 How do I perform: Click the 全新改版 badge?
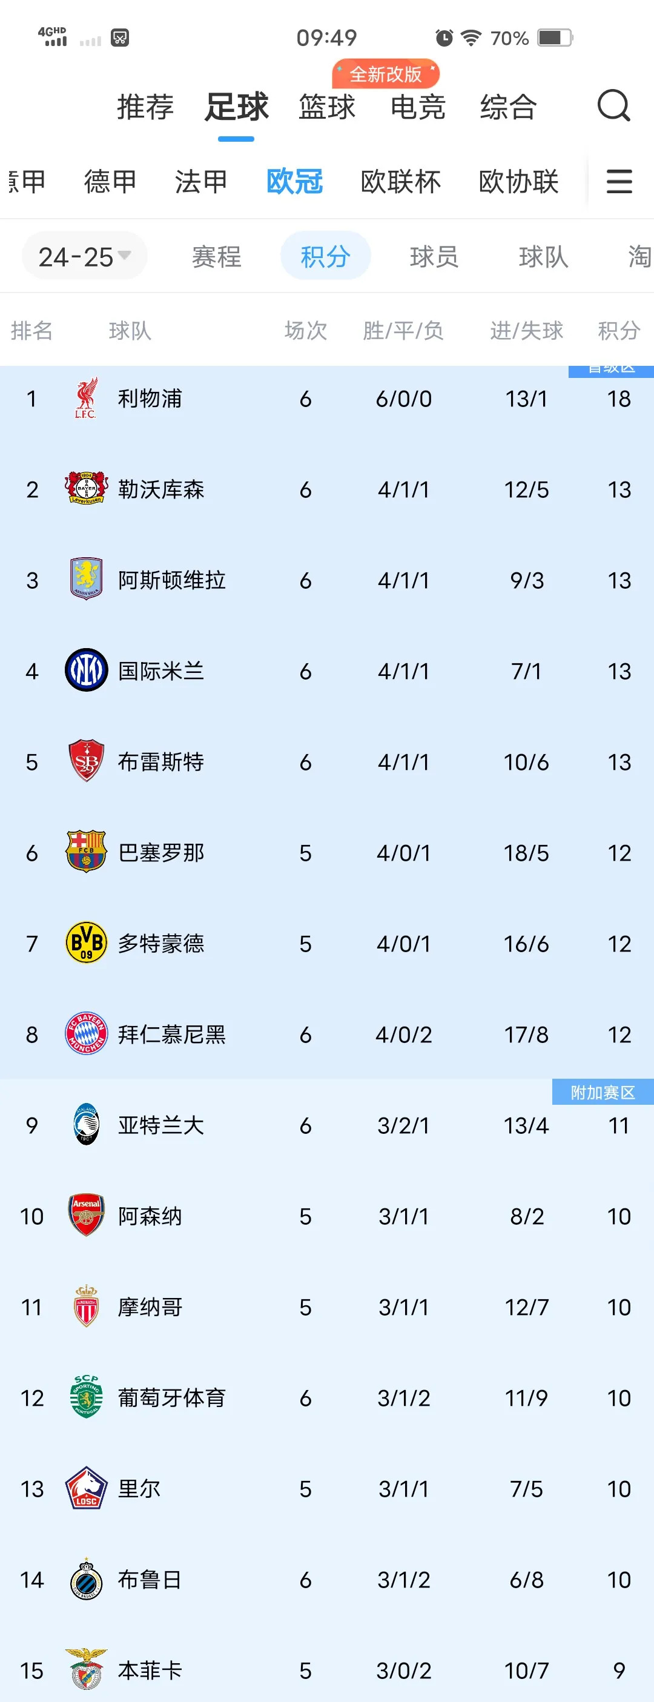pyautogui.click(x=385, y=74)
